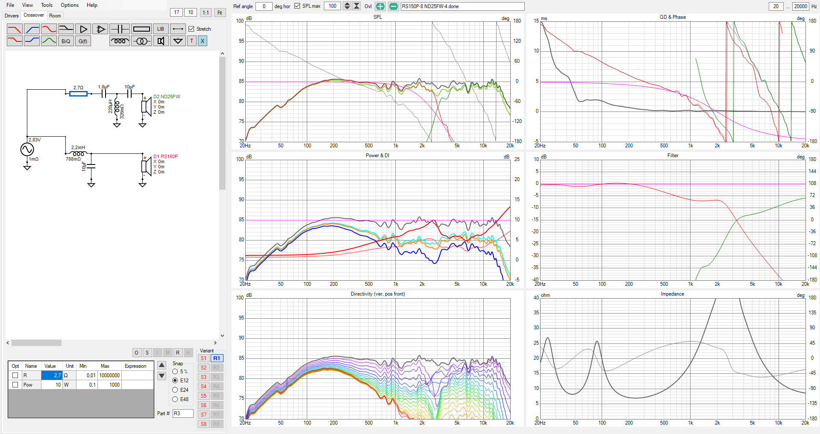Click the O button above table
Screen dimensions: 820x434
[x=136, y=352]
